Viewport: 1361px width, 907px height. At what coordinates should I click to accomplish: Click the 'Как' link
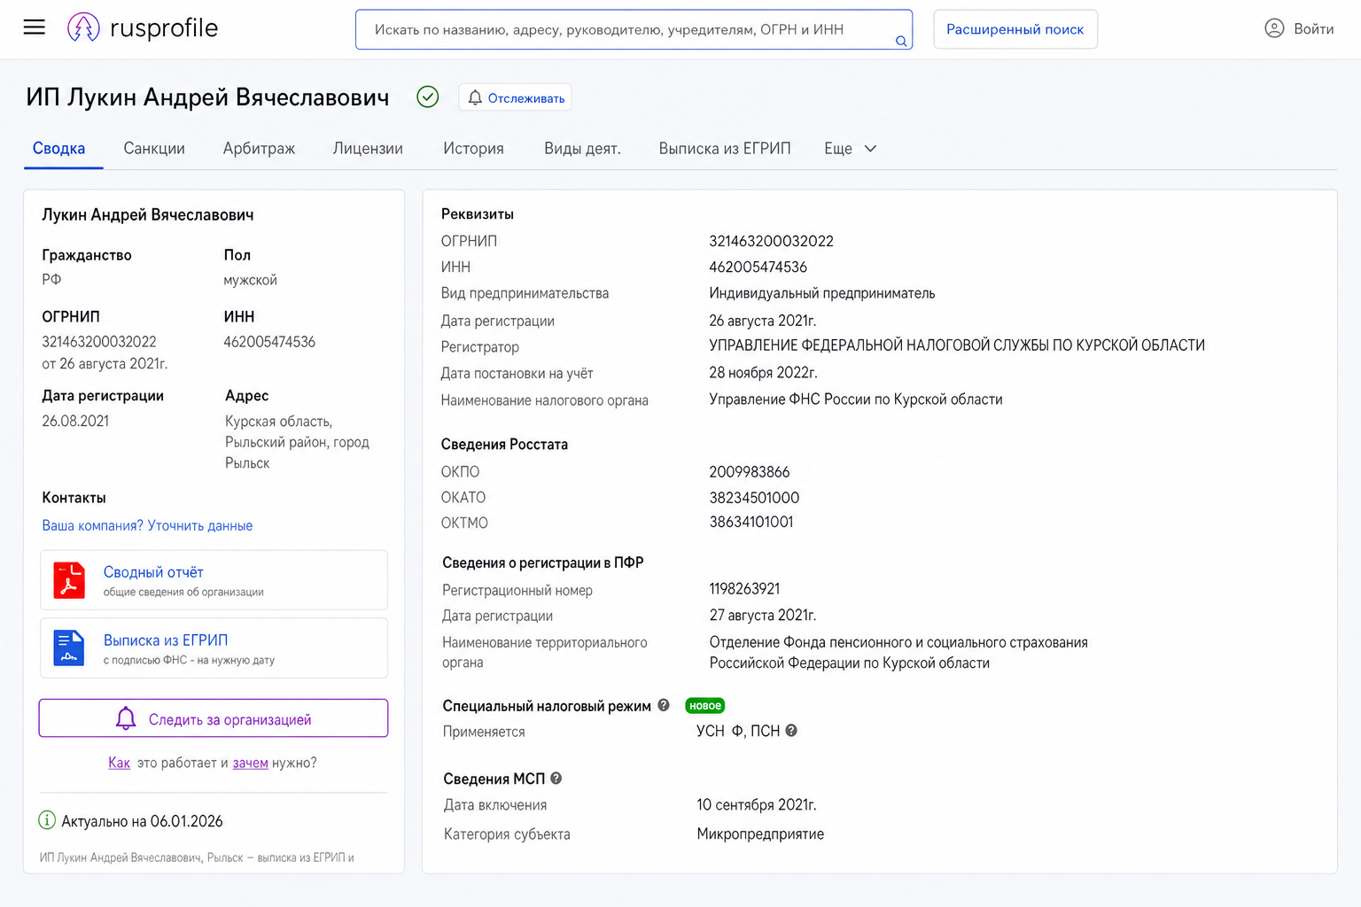pos(119,763)
